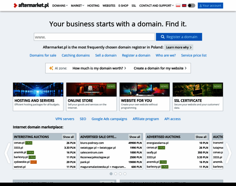Open API access link
The image size is (236, 186).
(172, 119)
